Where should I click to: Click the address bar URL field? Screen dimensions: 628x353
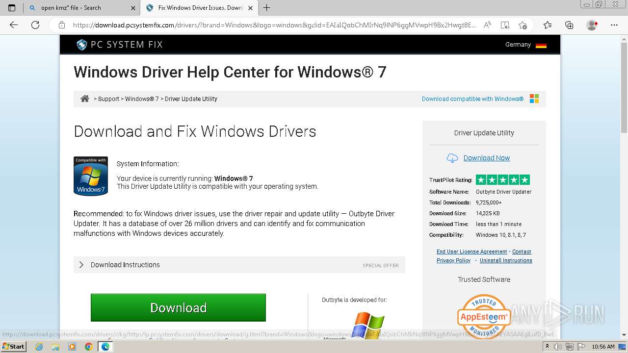[x=274, y=25]
